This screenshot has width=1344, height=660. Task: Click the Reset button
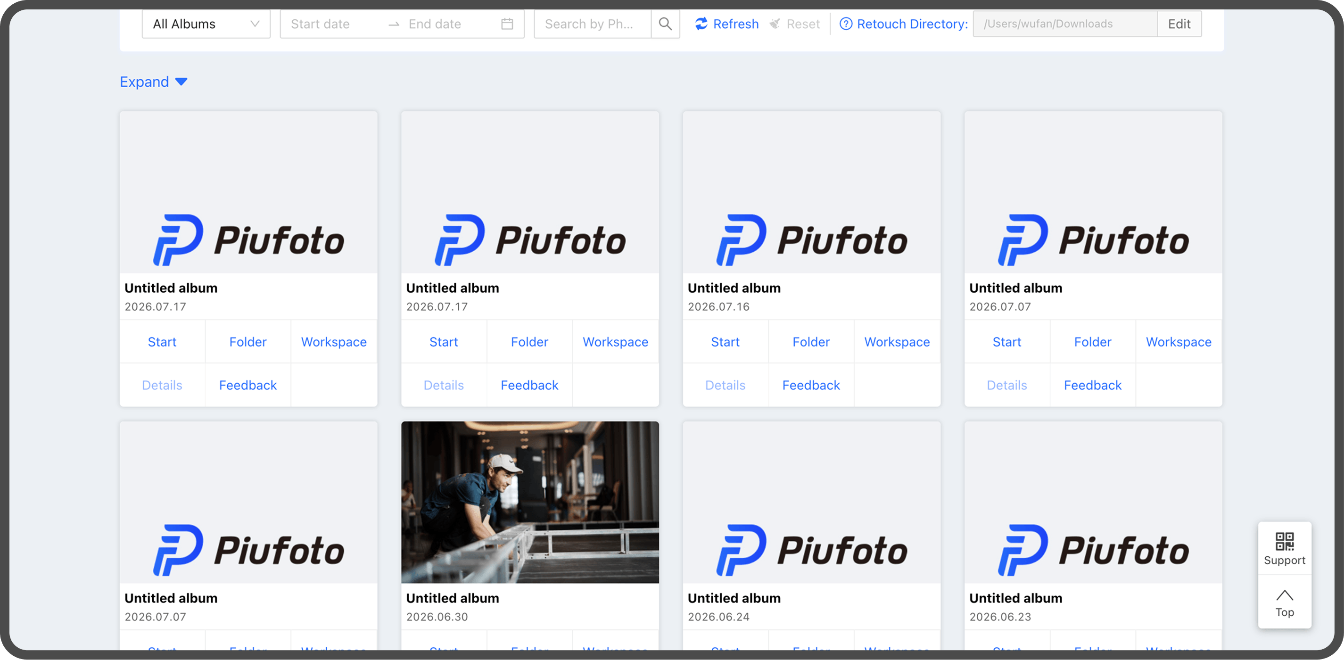795,24
